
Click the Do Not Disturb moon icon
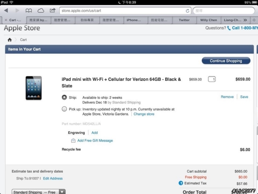(x=119, y=2)
